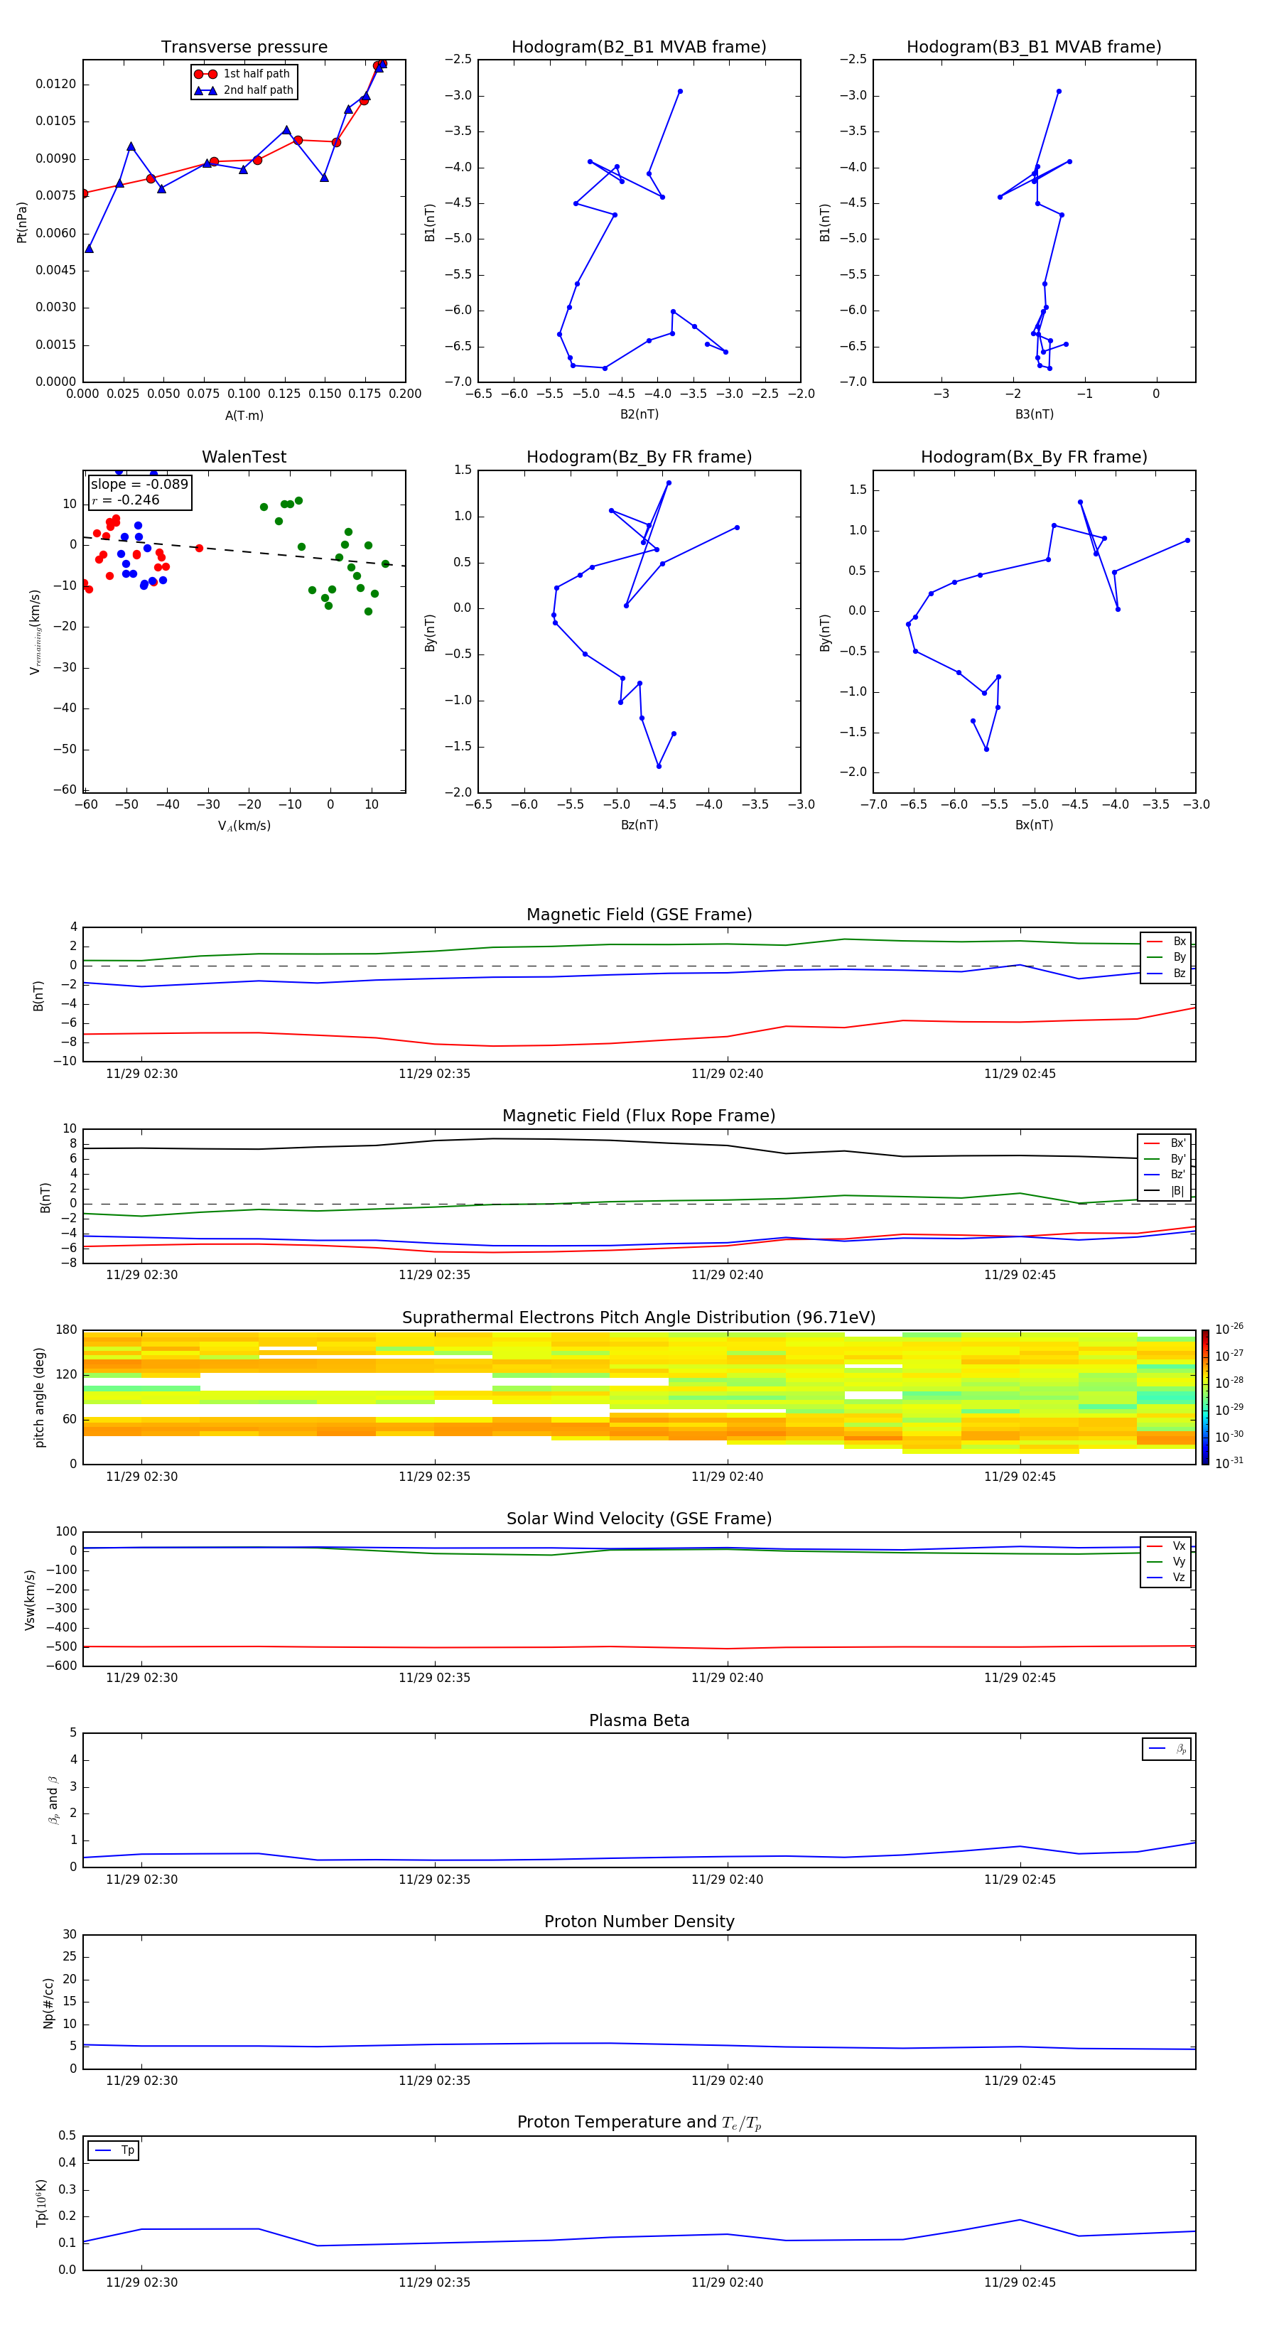This screenshot has width=1279, height=2345.
Task: Click the 'Tp(10^6K)' y-axis label
Action: [41, 2203]
